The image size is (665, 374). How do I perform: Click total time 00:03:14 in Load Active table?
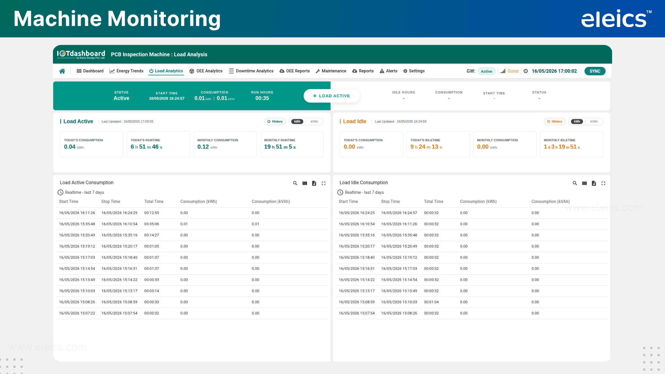tap(152, 291)
